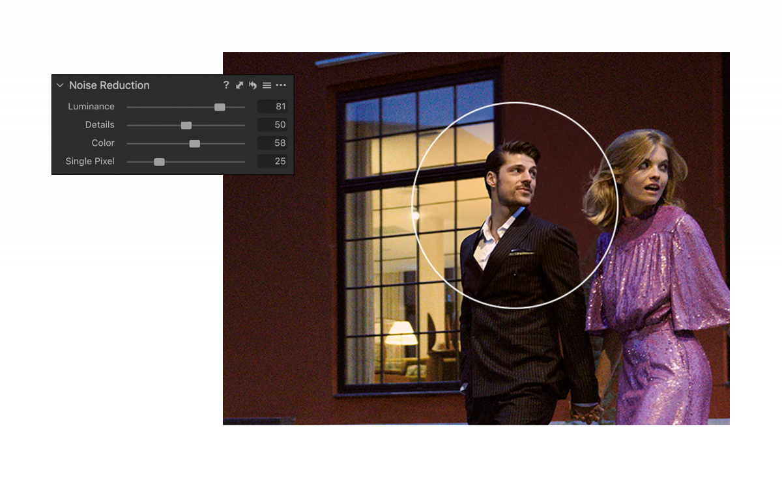Click the Details slider handle
The width and height of the screenshot is (782, 479).
click(x=186, y=125)
